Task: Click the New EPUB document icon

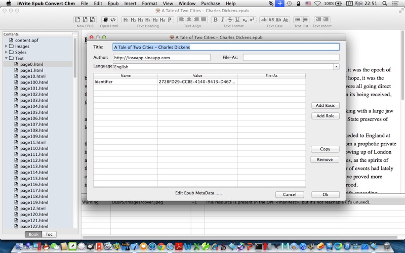Action: 77,20
